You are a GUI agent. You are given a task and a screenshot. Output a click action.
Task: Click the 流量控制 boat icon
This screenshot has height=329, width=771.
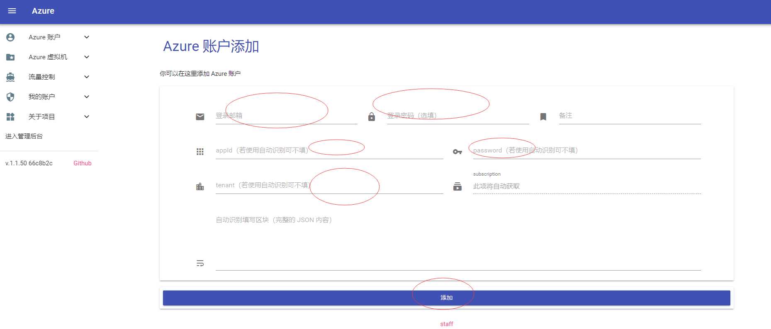10,77
